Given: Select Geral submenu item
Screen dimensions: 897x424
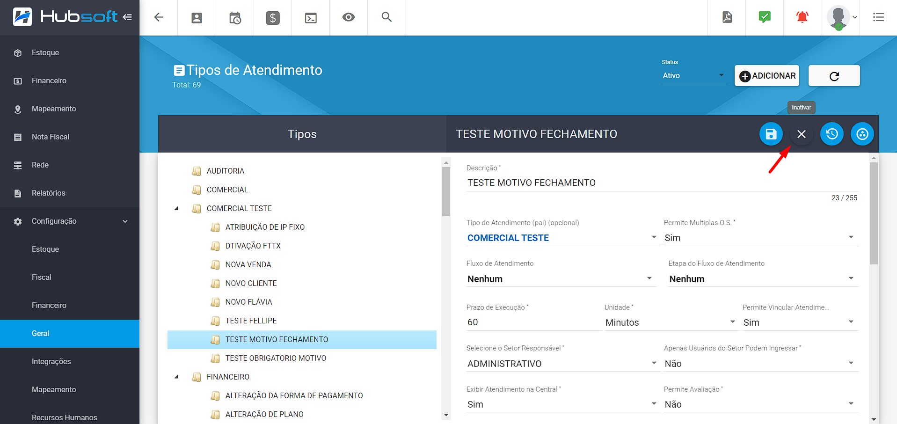Looking at the screenshot, I should click(x=70, y=334).
